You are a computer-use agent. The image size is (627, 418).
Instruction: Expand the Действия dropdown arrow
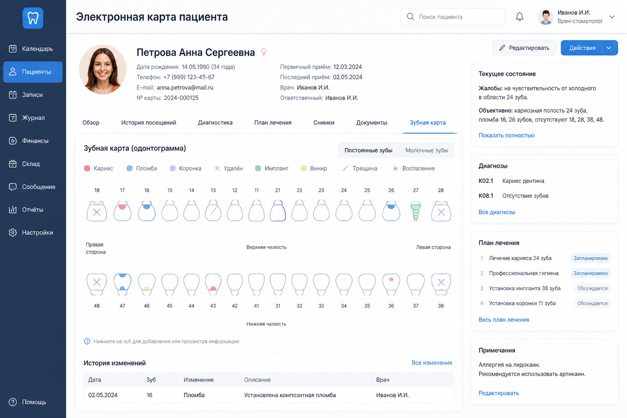tap(609, 48)
